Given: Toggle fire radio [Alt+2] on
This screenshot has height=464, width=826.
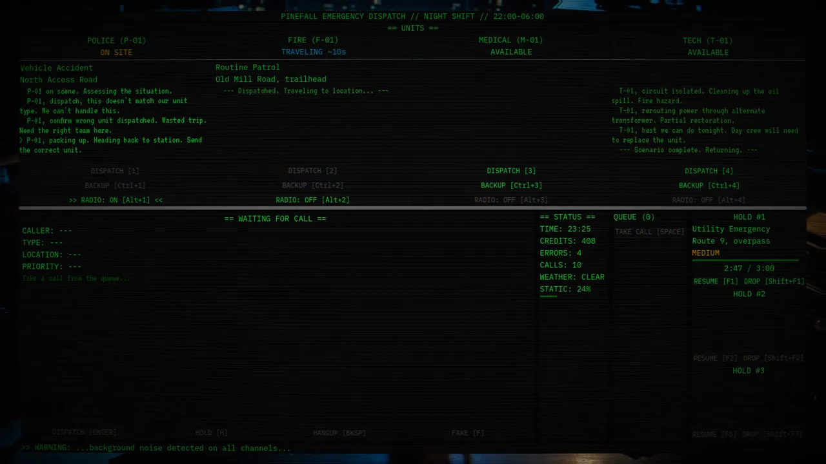Looking at the screenshot, I should pyautogui.click(x=312, y=200).
